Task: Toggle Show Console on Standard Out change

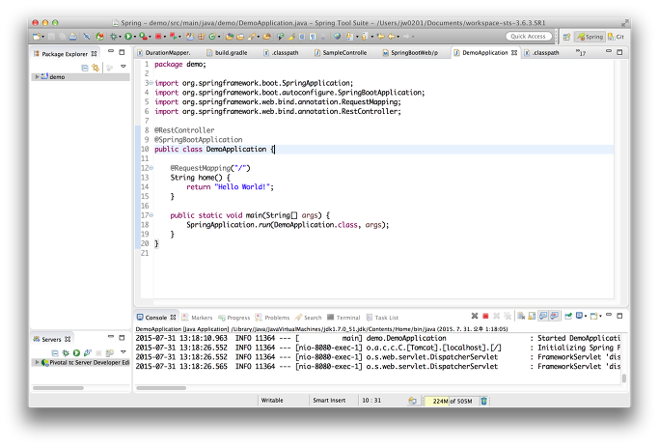Action: coord(543,316)
